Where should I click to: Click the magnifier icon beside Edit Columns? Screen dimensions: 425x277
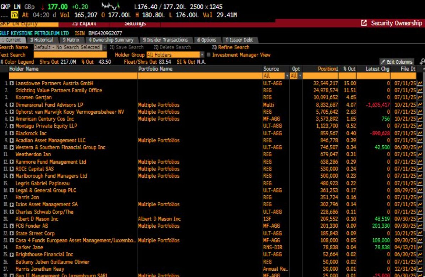pyautogui.click(x=422, y=62)
